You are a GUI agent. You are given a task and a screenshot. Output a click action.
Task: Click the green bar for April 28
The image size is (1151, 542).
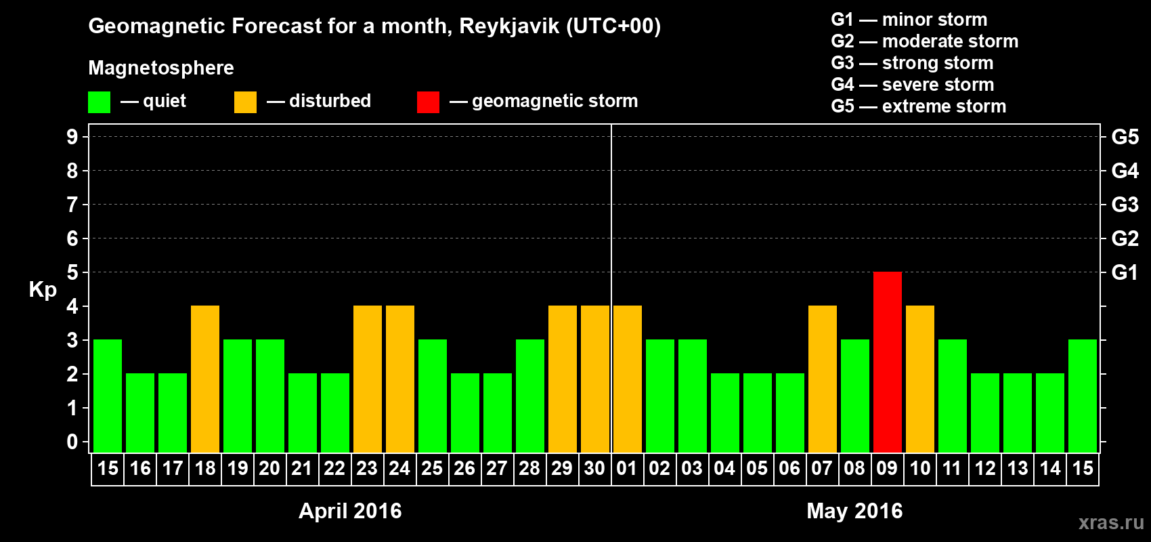click(x=530, y=396)
